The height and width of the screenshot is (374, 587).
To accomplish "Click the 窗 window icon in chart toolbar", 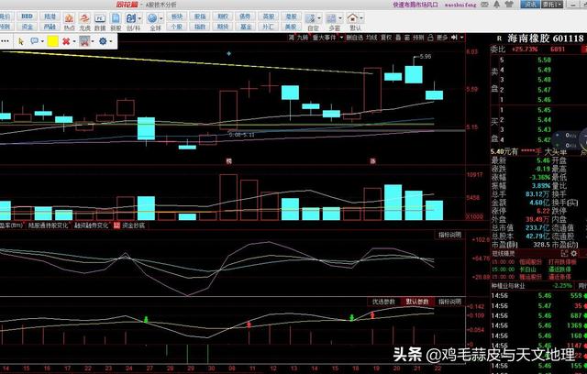I will click(407, 38).
